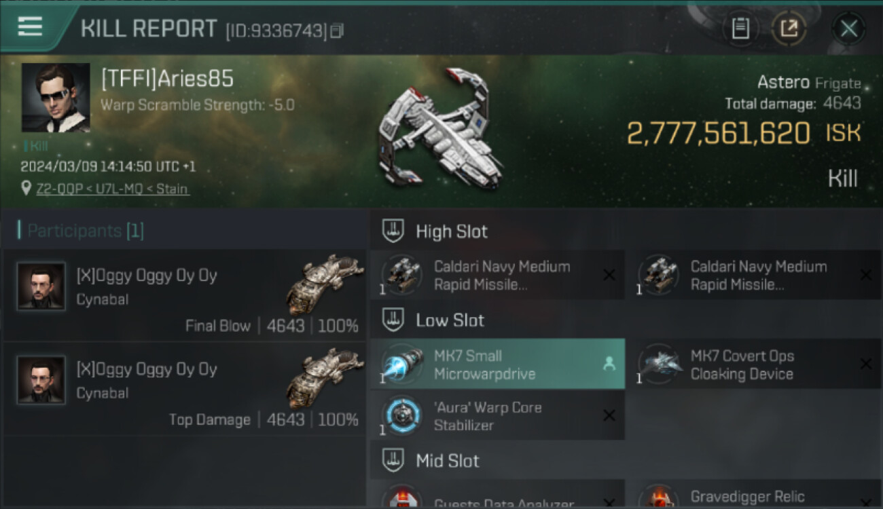Click the X next to Covert Ops Cloaking
This screenshot has width=883, height=509.
(x=865, y=364)
